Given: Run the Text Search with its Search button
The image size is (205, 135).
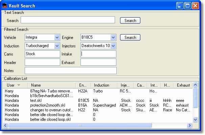Looking at the screenshot, I should pyautogui.click(x=130, y=21).
